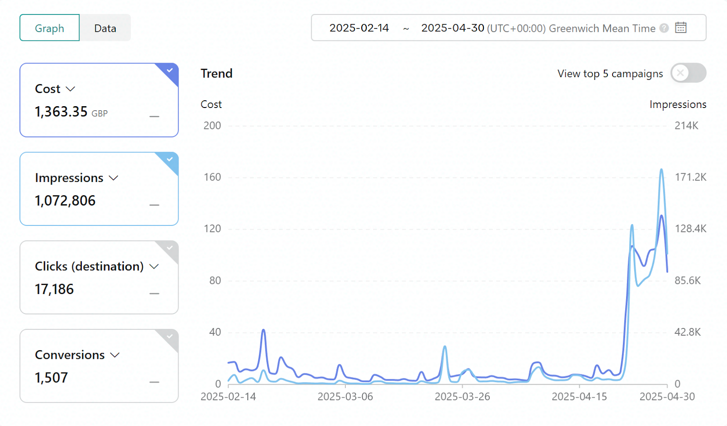This screenshot has width=727, height=426.
Task: Click the time zone help question icon
Action: (x=664, y=28)
